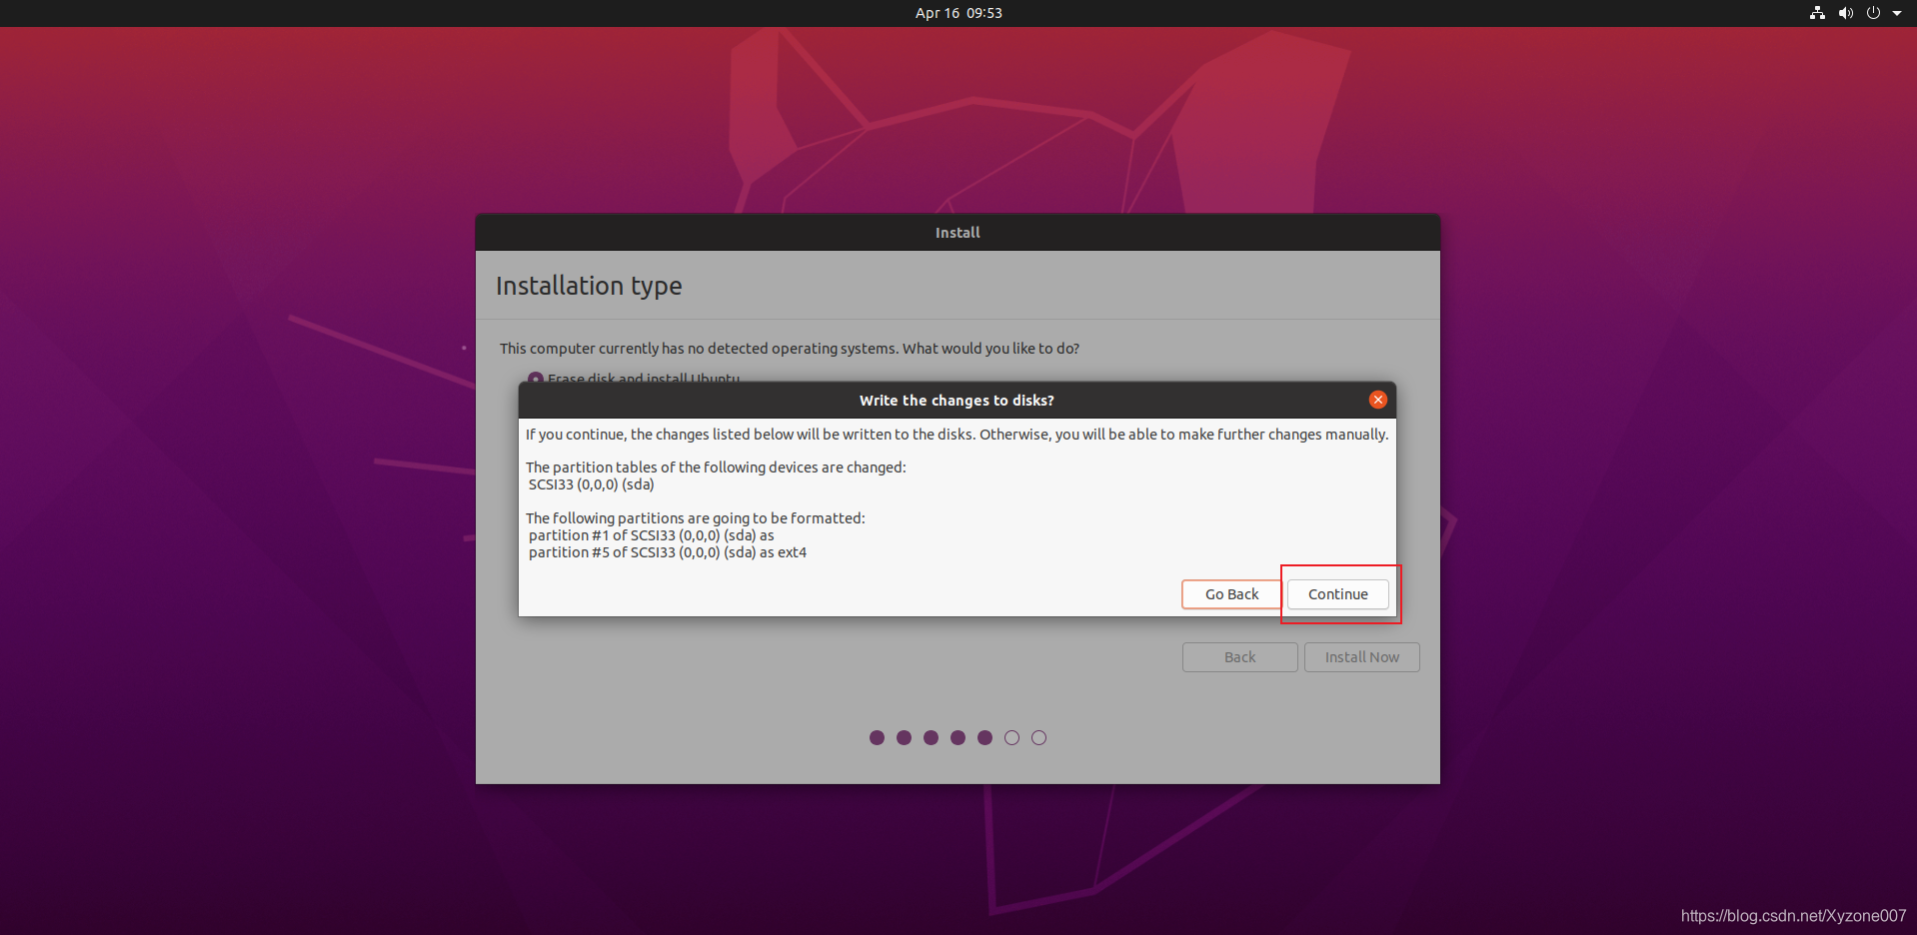Click the Install window title bar
The height and width of the screenshot is (935, 1917).
coord(958,232)
